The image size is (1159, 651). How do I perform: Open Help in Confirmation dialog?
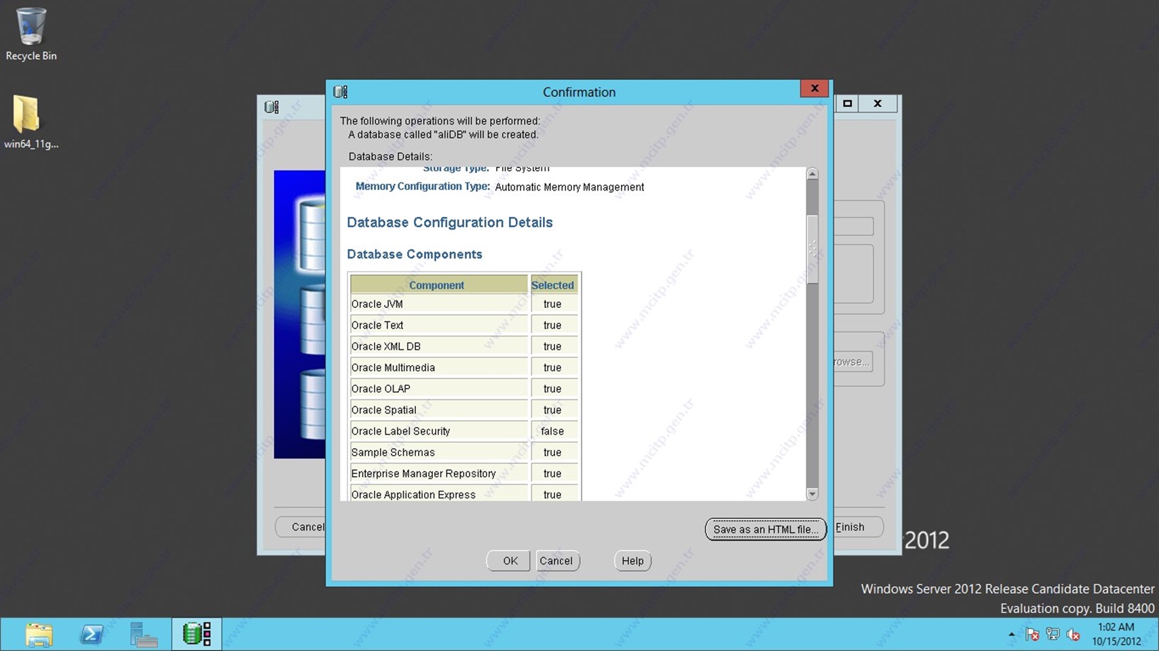[x=632, y=561]
